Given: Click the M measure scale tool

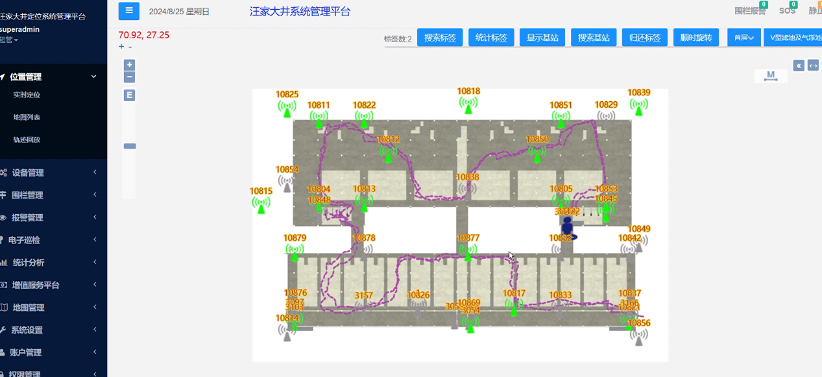Looking at the screenshot, I should pyautogui.click(x=771, y=76).
